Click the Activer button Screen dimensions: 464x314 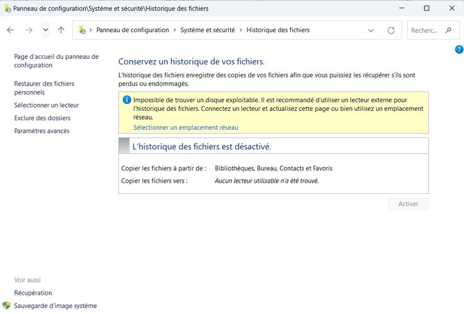[x=408, y=204]
